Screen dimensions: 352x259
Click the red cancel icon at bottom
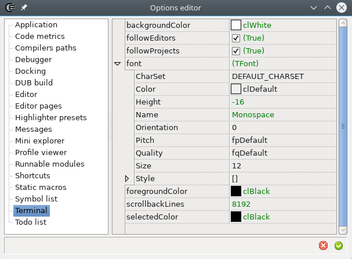(x=324, y=246)
